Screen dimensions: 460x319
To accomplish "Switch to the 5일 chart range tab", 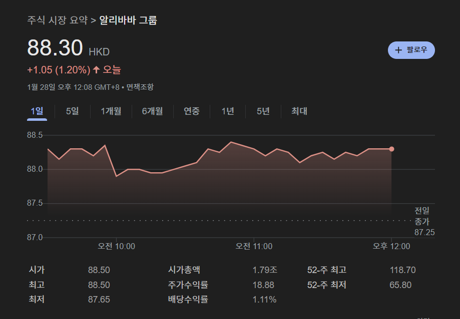I will [72, 111].
